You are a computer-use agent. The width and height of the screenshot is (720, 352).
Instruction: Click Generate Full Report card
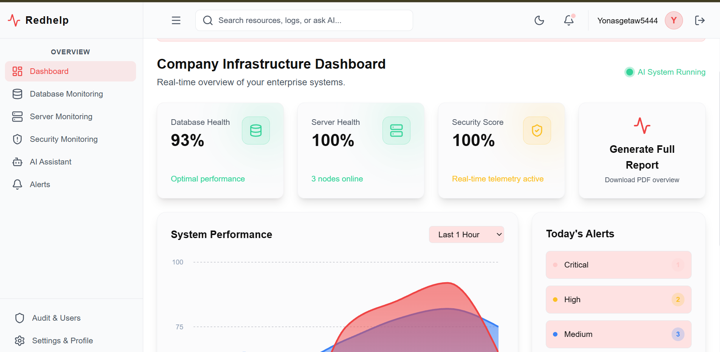[x=642, y=151]
